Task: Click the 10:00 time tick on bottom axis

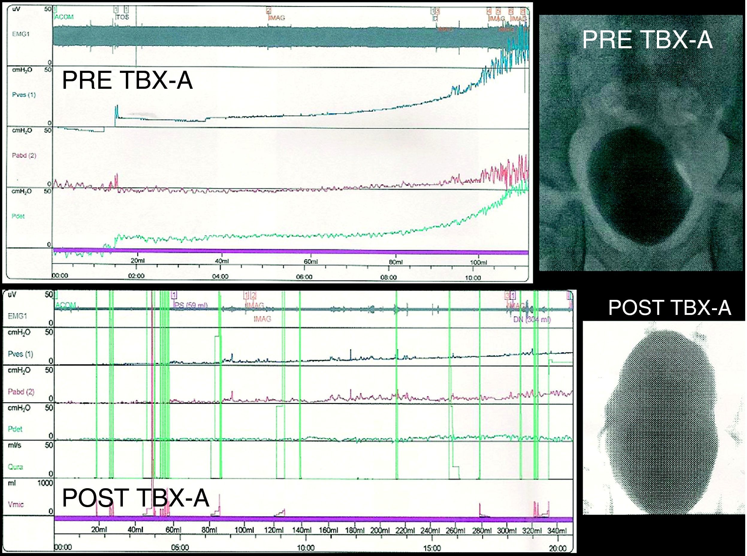Action: point(306,548)
